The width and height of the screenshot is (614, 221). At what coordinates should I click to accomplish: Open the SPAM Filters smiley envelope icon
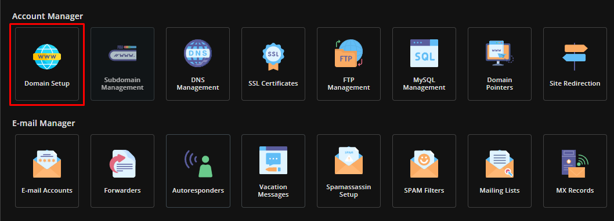424,164
